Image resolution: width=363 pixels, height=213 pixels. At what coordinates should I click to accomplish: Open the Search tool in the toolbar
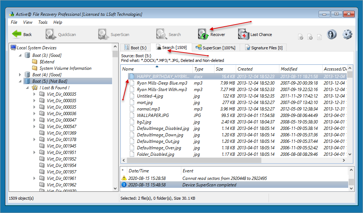(x=168, y=35)
